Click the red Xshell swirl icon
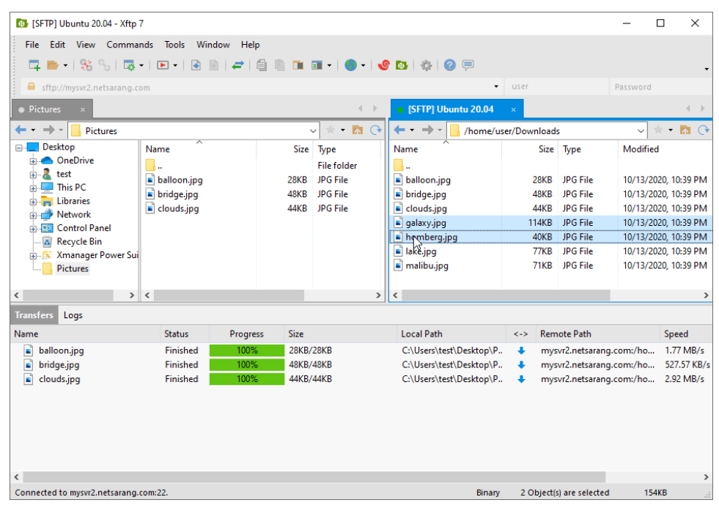The image size is (719, 511). coord(384,65)
